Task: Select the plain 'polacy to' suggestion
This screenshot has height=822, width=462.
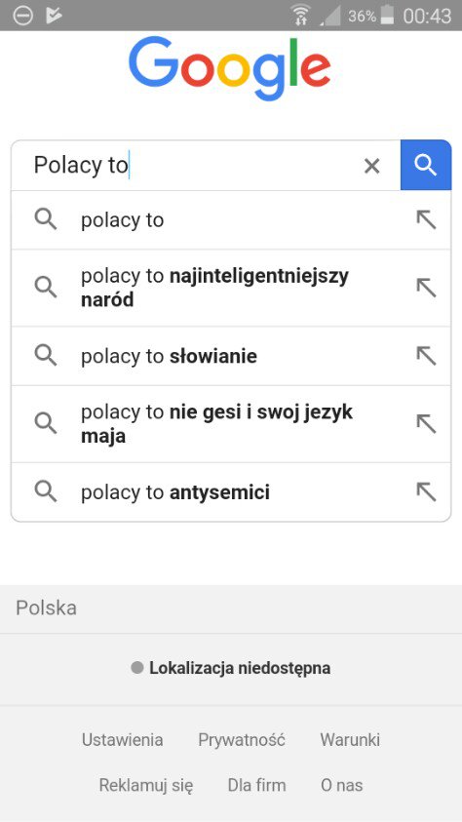Action: click(x=231, y=220)
